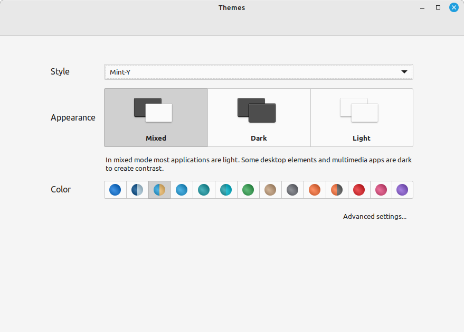
Task: Select the pink accent color
Action: point(381,190)
